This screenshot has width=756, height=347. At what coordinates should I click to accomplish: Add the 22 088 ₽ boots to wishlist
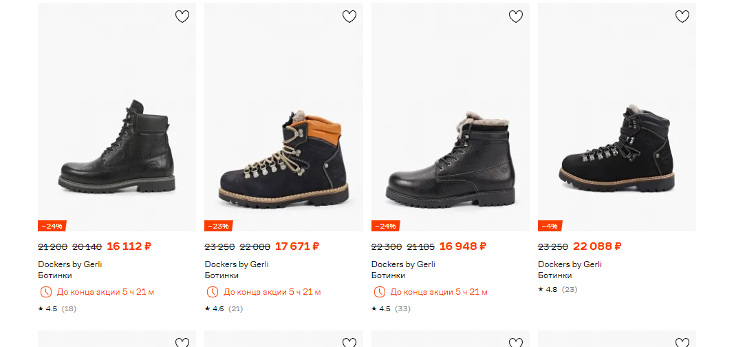[682, 17]
